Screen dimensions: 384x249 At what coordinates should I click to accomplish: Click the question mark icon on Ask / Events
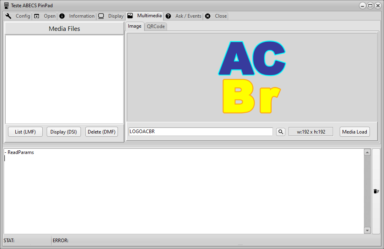(168, 16)
